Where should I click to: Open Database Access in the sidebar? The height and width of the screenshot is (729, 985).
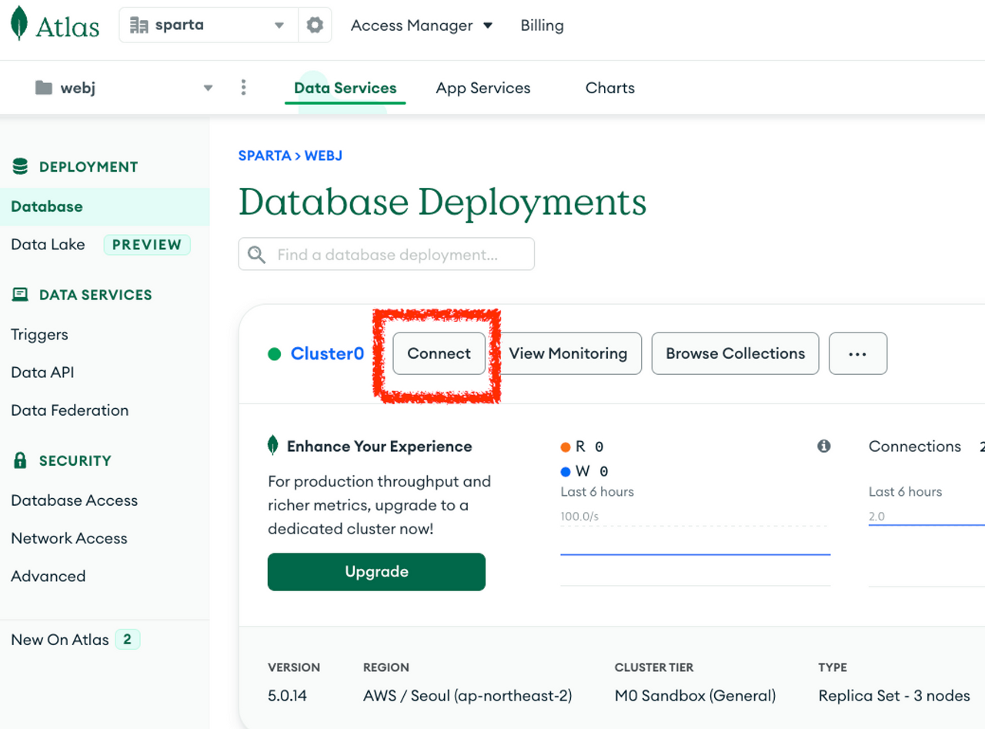coord(75,500)
